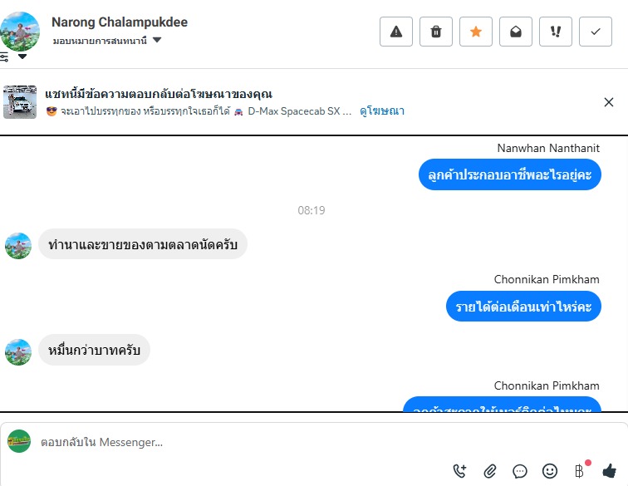
Task: Attach a file with paperclip icon
Action: (x=490, y=471)
